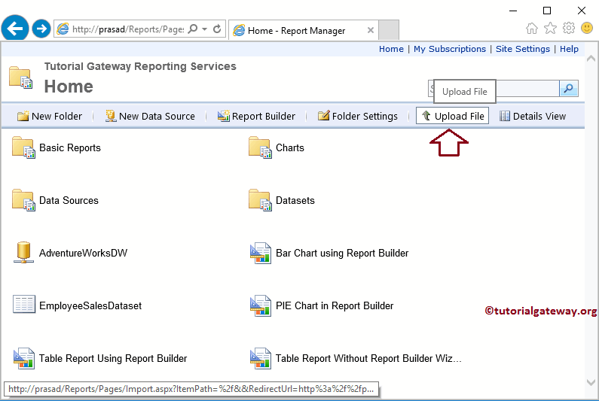This screenshot has width=599, height=401.
Task: Click the Folder Settings pencil icon
Action: coord(323,116)
